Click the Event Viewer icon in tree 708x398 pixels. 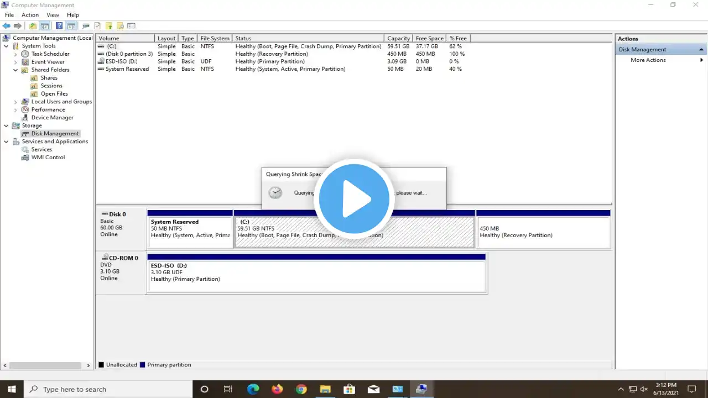coord(25,62)
